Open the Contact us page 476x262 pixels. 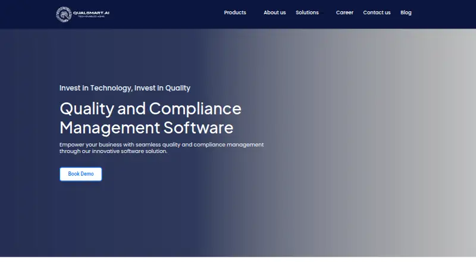pos(377,13)
